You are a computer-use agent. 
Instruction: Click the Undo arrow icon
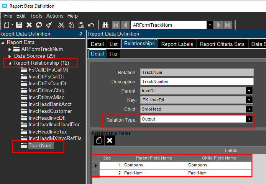pos(91,25)
